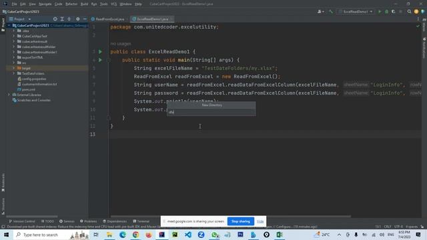Switch to ExcelReadDemo1.java tab
The width and height of the screenshot is (427, 240).
coord(153,19)
